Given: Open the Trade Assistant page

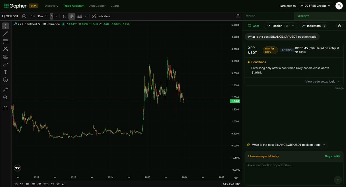Looking at the screenshot, I should click(74, 6).
